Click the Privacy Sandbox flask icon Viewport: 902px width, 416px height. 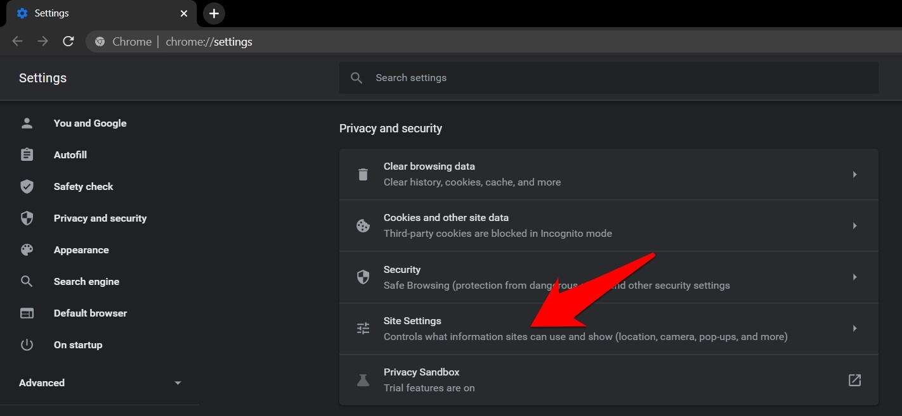[x=363, y=380]
